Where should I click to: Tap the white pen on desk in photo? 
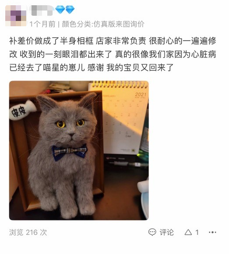coord(128,164)
